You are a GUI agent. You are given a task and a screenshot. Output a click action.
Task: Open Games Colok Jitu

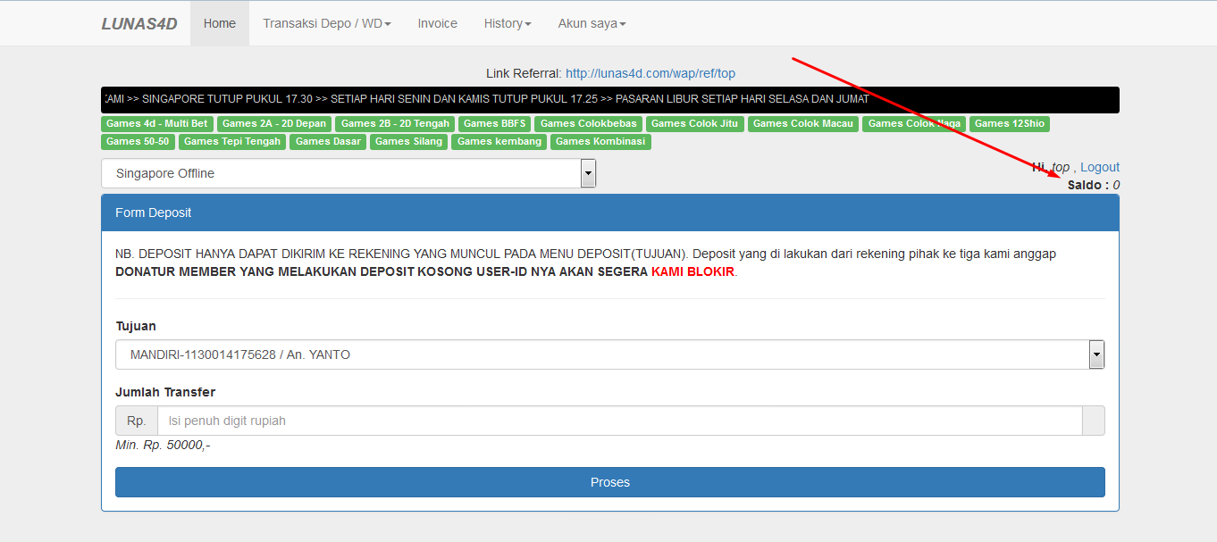coord(694,124)
